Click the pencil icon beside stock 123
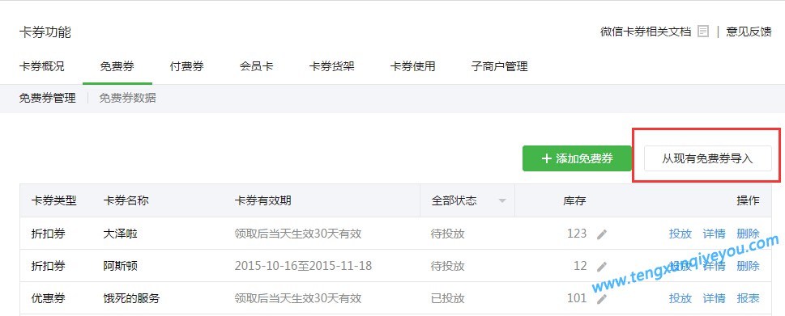 click(x=602, y=234)
